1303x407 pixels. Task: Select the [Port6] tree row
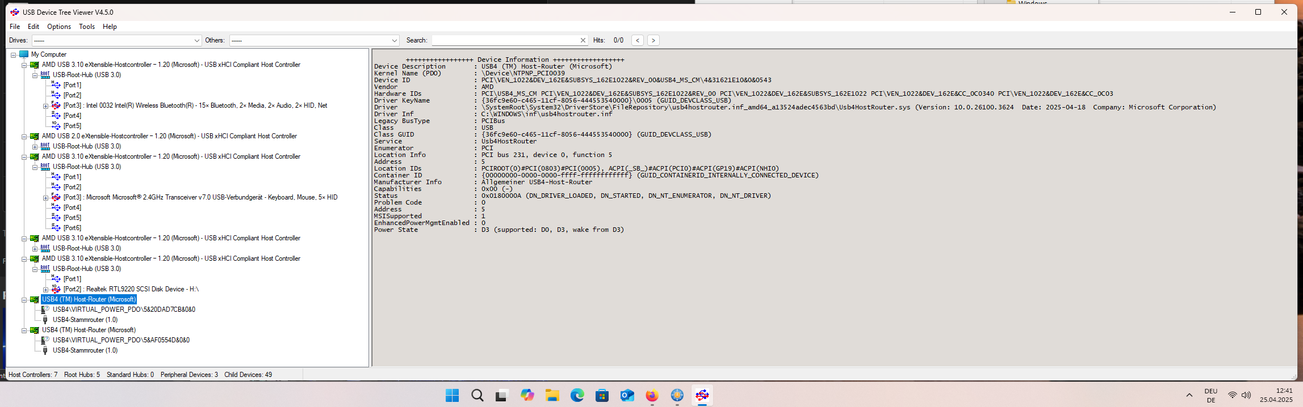point(72,228)
